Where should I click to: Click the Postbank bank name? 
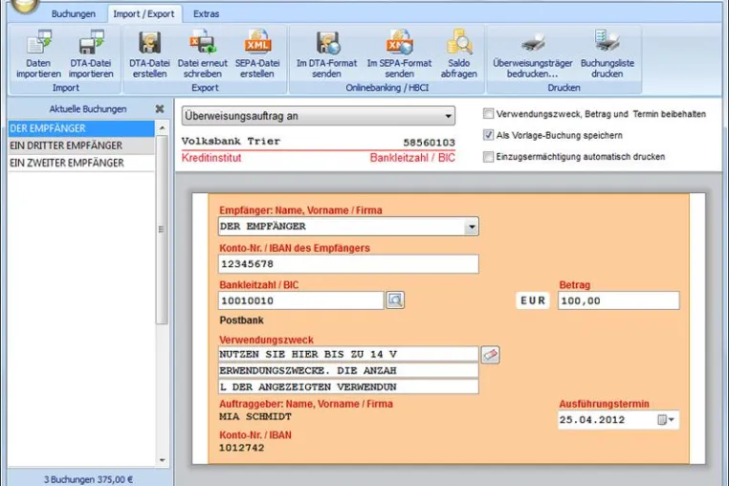pos(241,320)
